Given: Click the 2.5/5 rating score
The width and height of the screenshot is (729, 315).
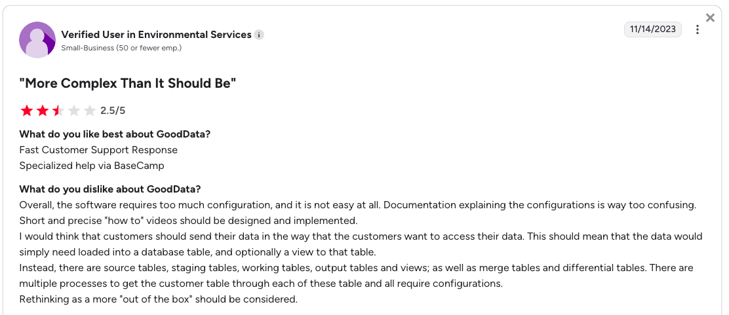Looking at the screenshot, I should click(113, 111).
